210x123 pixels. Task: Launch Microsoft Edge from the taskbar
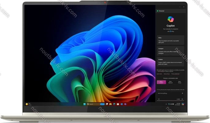(x=114, y=104)
